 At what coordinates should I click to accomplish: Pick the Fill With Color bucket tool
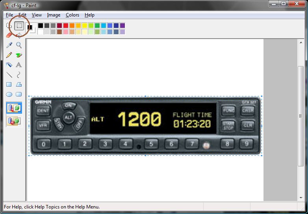pos(19,35)
